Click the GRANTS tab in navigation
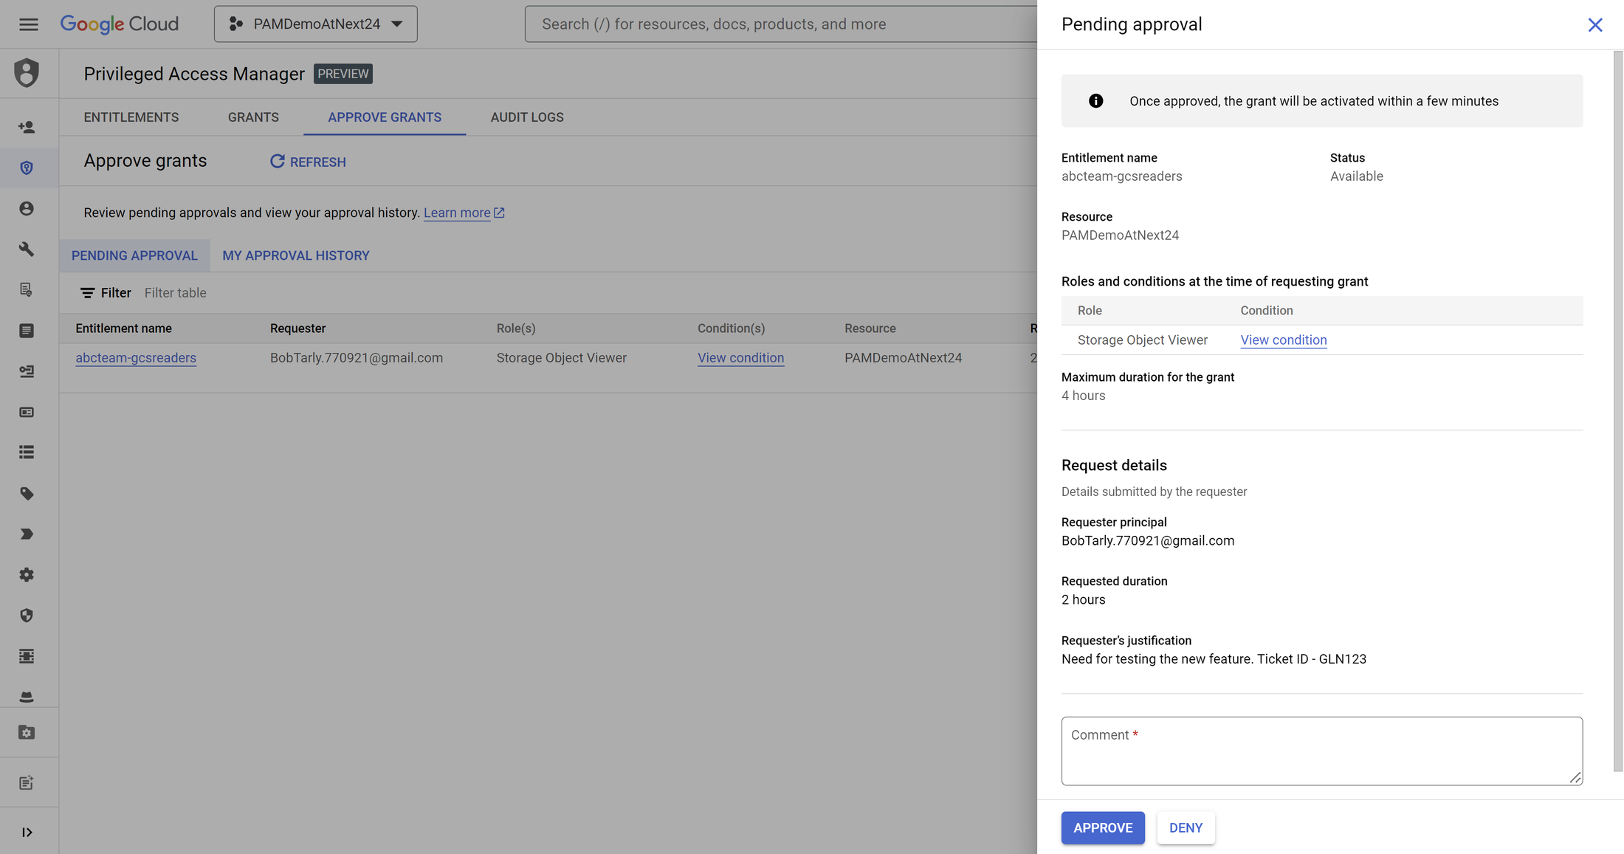Viewport: 1624px width, 854px height. coord(252,116)
